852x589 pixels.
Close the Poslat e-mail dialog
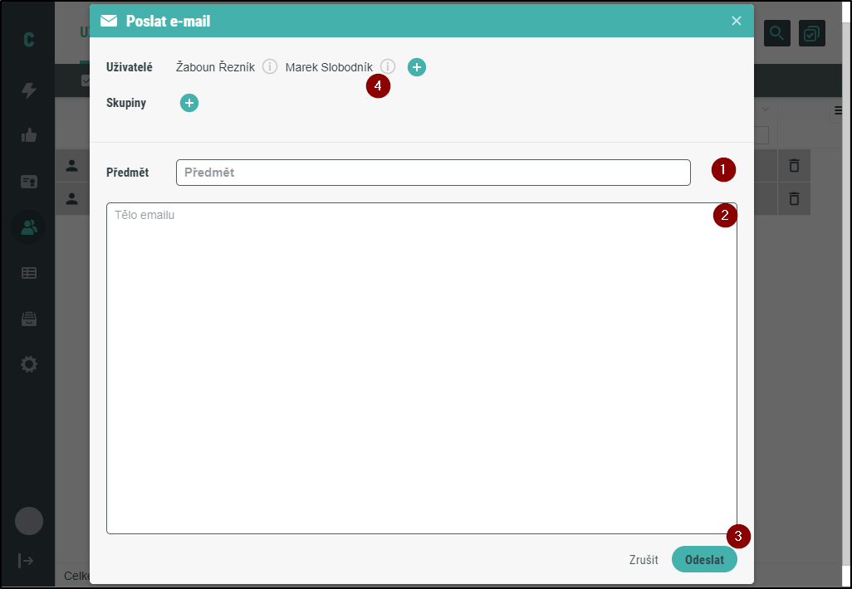pos(736,21)
